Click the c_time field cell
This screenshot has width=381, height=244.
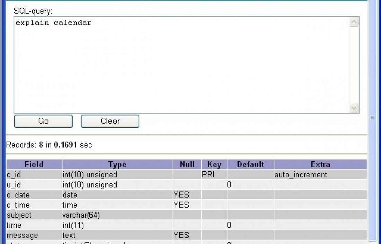34,205
